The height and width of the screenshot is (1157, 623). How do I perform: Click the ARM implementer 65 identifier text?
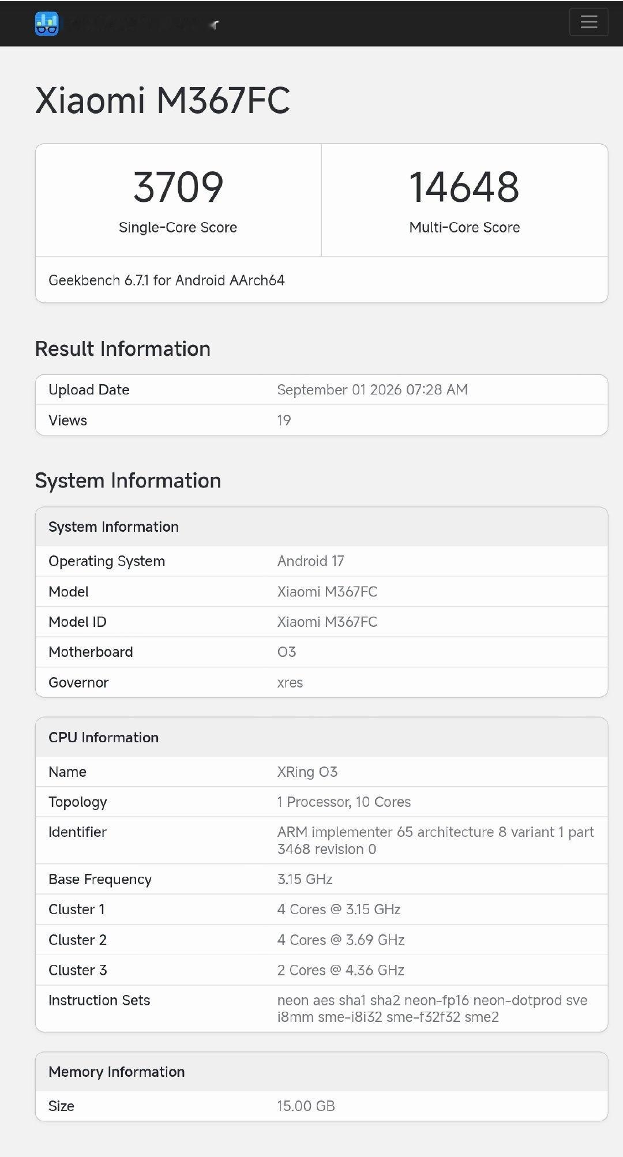point(436,840)
